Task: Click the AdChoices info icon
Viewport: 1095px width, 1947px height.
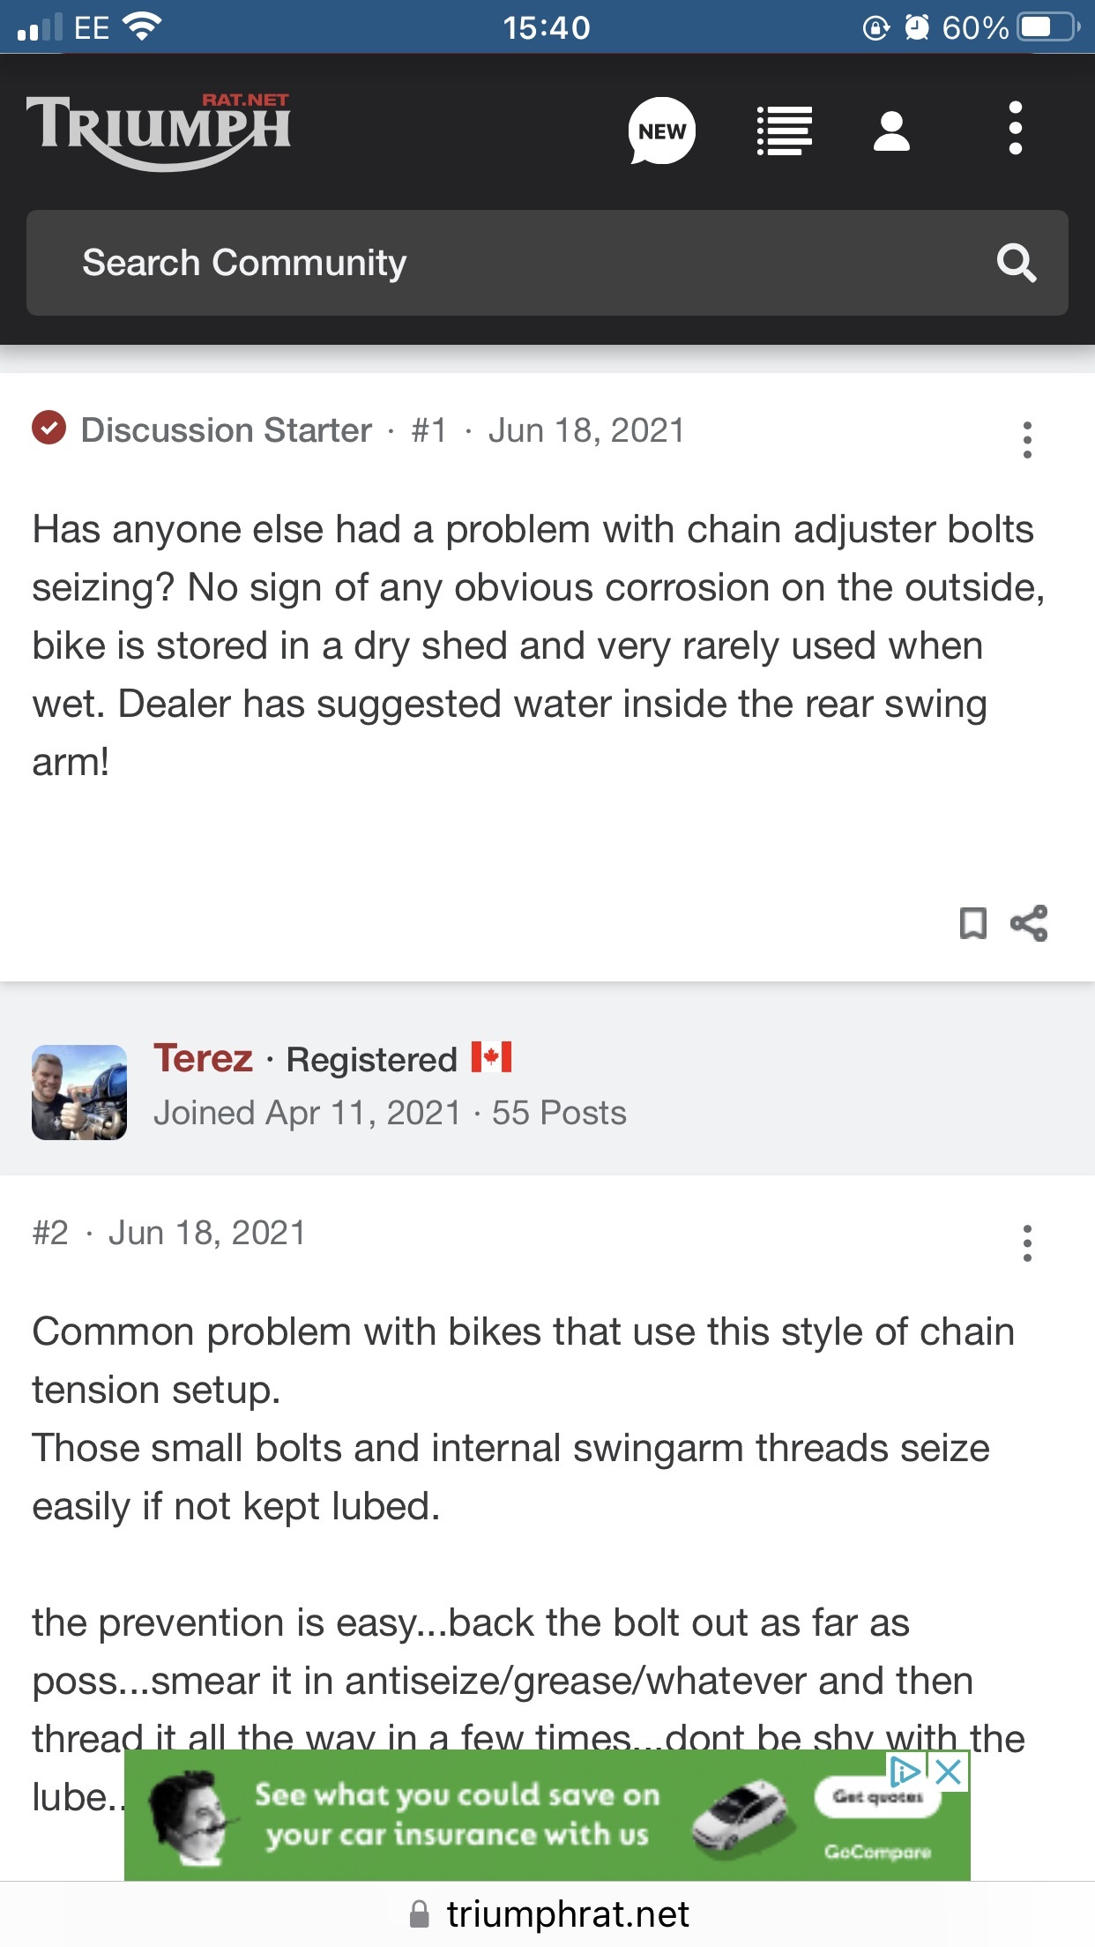Action: 905,1772
